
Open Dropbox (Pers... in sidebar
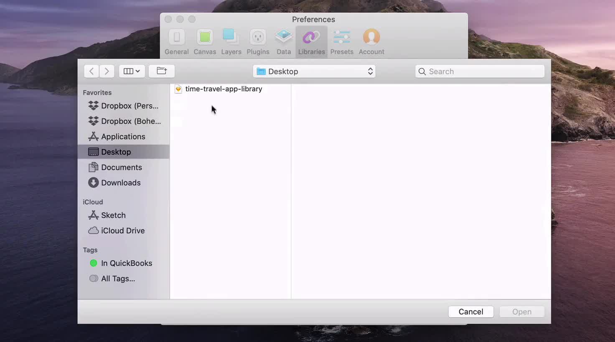coord(124,106)
